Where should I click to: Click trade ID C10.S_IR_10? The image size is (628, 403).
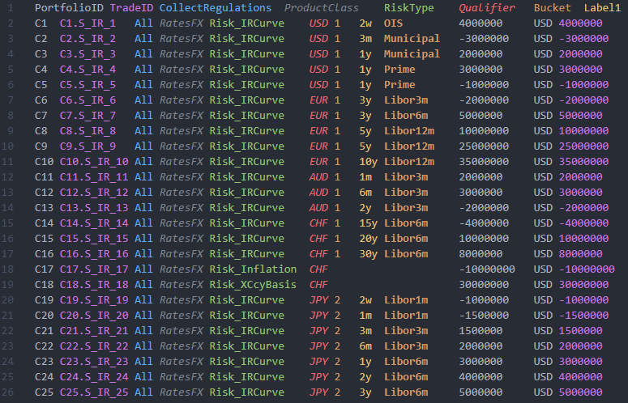coord(94,162)
